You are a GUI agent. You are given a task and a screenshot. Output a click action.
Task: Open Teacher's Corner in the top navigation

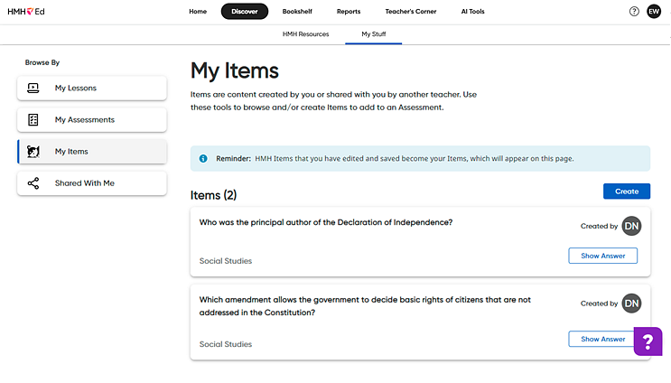[411, 12]
